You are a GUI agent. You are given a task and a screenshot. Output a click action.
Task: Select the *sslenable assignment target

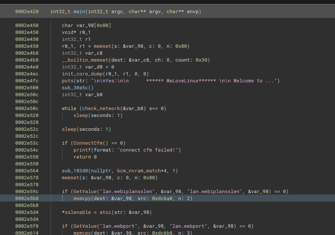76,212
